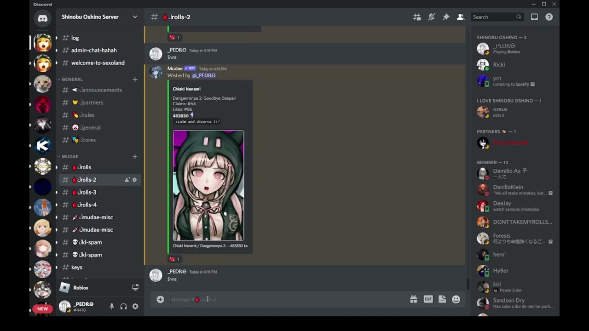Open yrn member listening to Spotify
The width and height of the screenshot is (589, 331).
coord(514,81)
